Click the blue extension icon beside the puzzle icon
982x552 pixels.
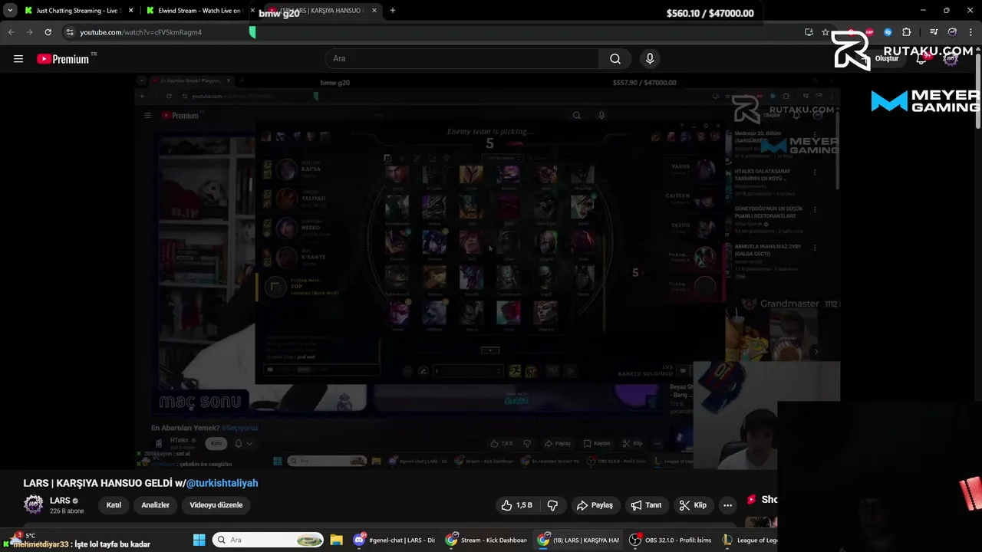click(x=888, y=32)
